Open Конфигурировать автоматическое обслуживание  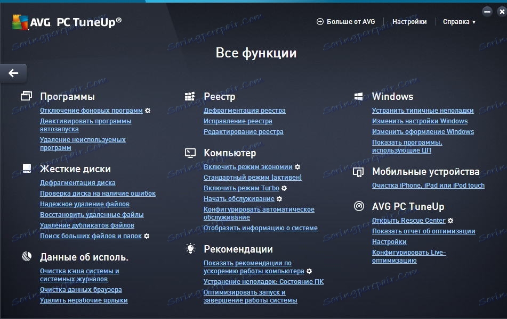[x=259, y=214]
